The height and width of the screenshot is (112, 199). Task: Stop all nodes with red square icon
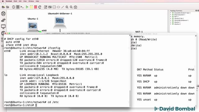(35, 7)
